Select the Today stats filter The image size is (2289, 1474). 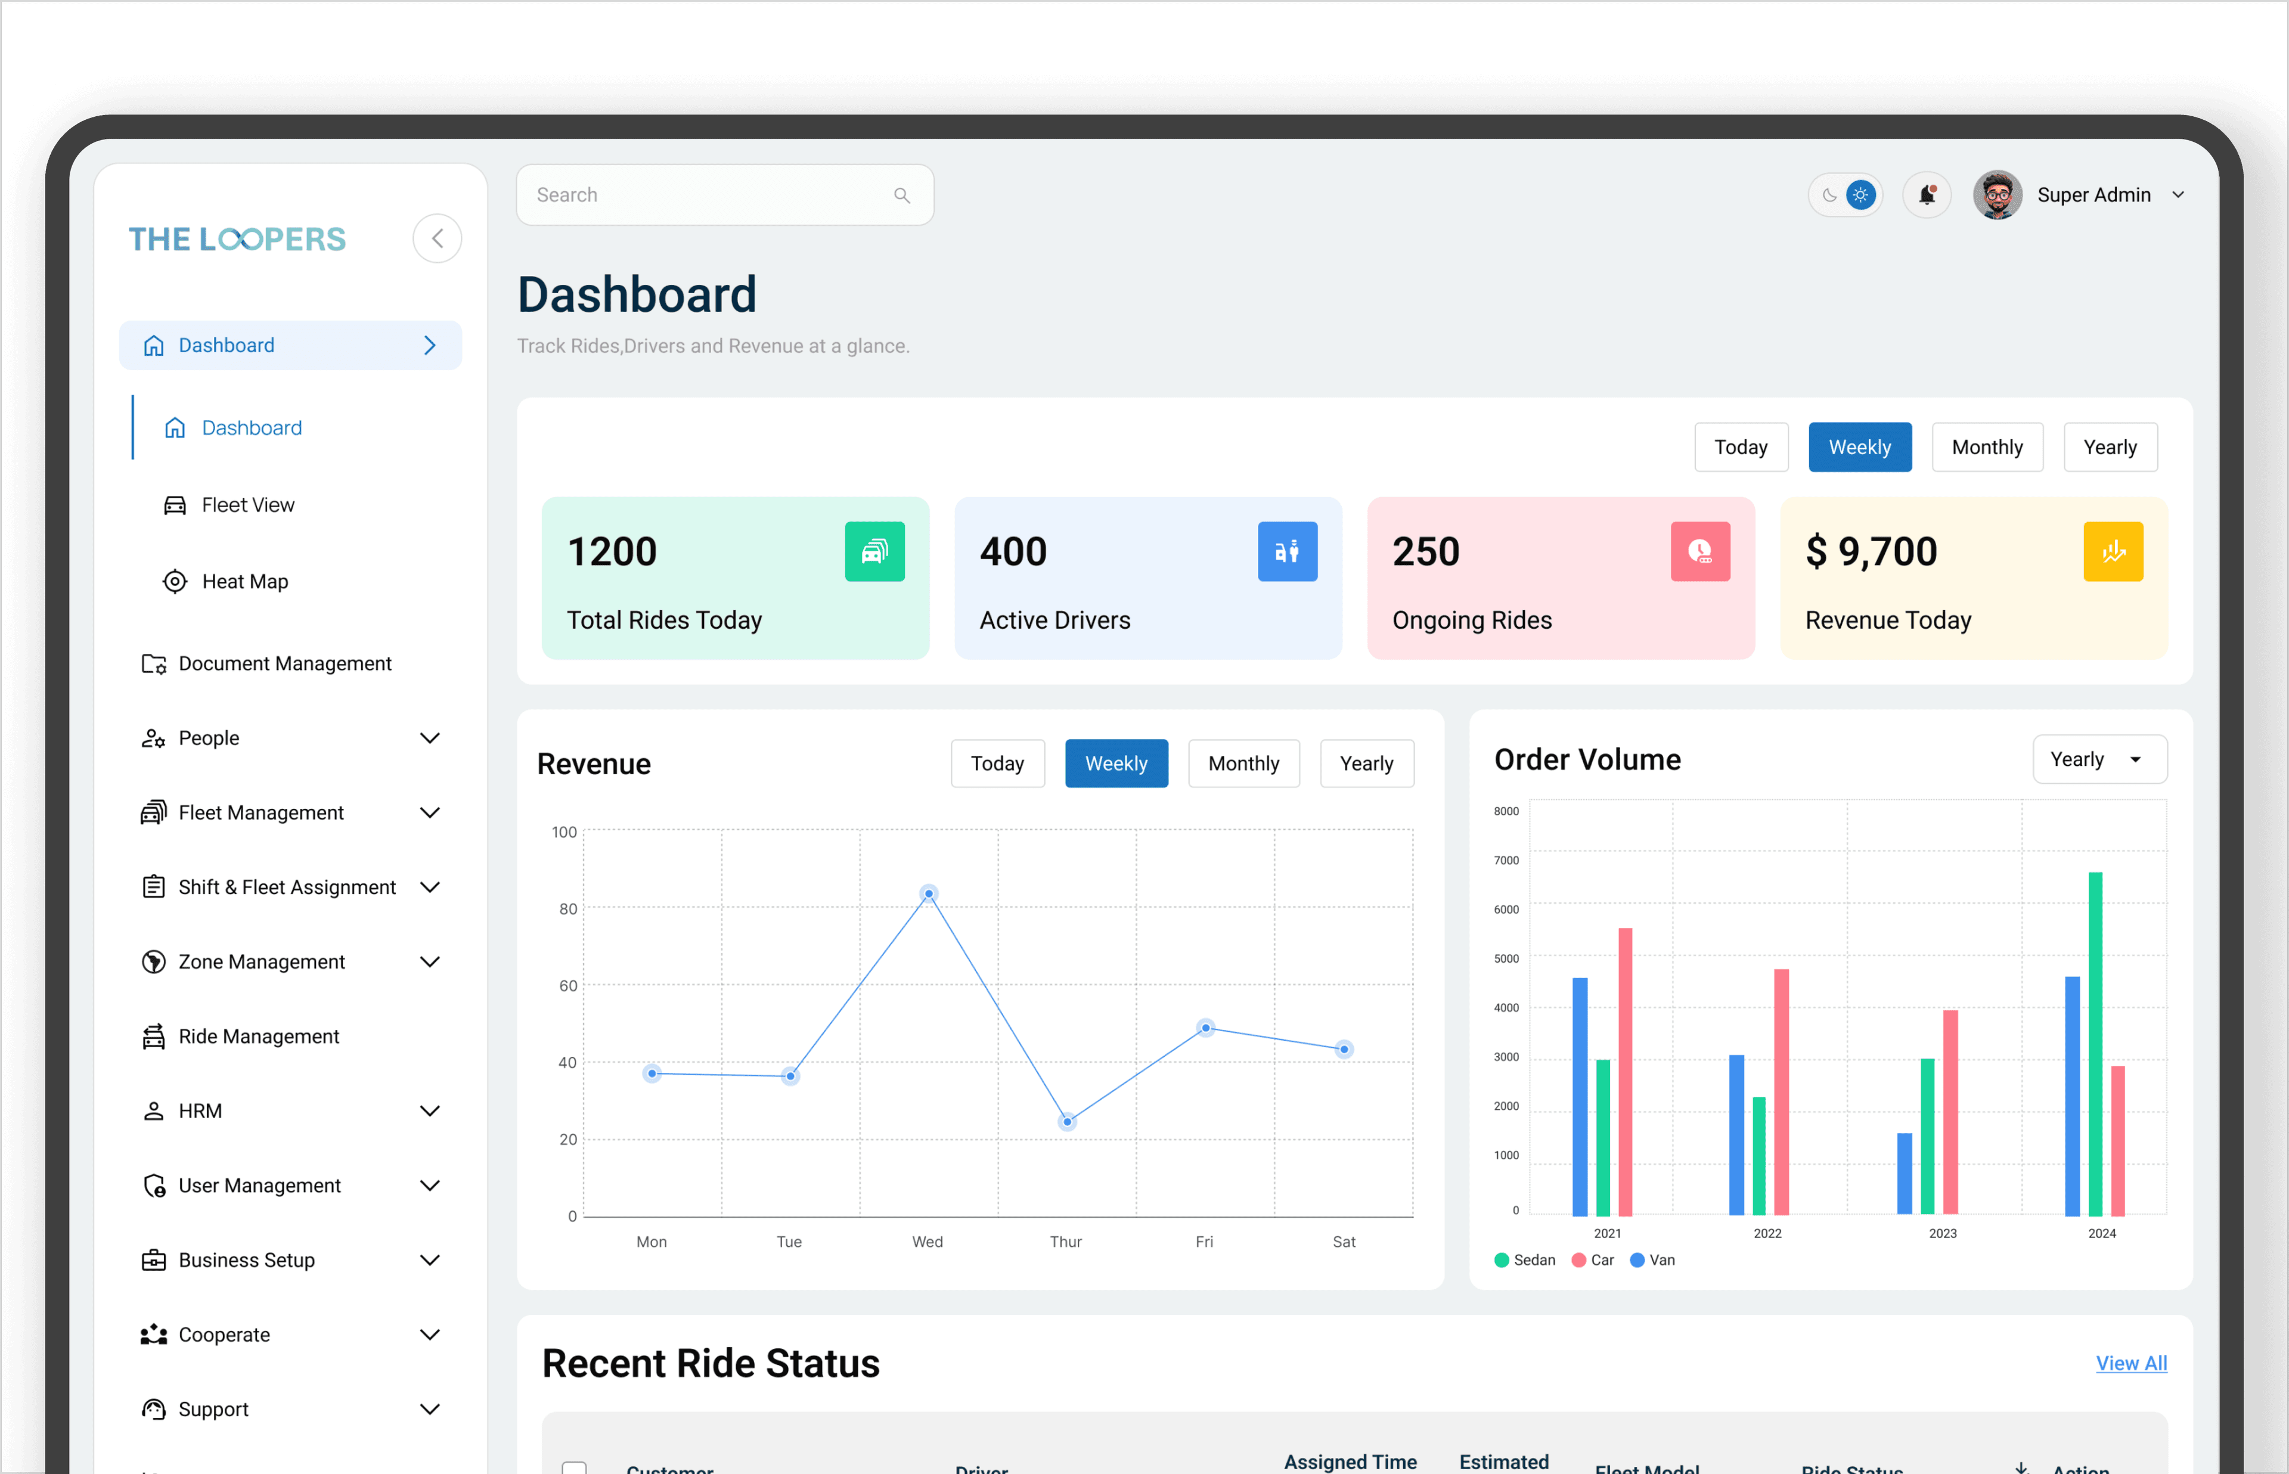coord(1741,446)
